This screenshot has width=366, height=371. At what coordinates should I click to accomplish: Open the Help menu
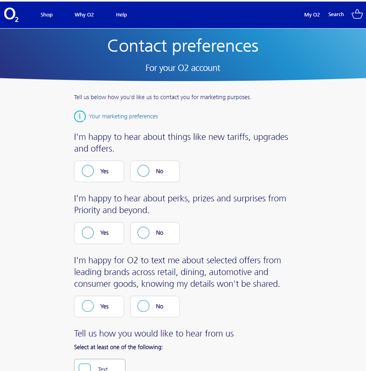[x=121, y=14]
